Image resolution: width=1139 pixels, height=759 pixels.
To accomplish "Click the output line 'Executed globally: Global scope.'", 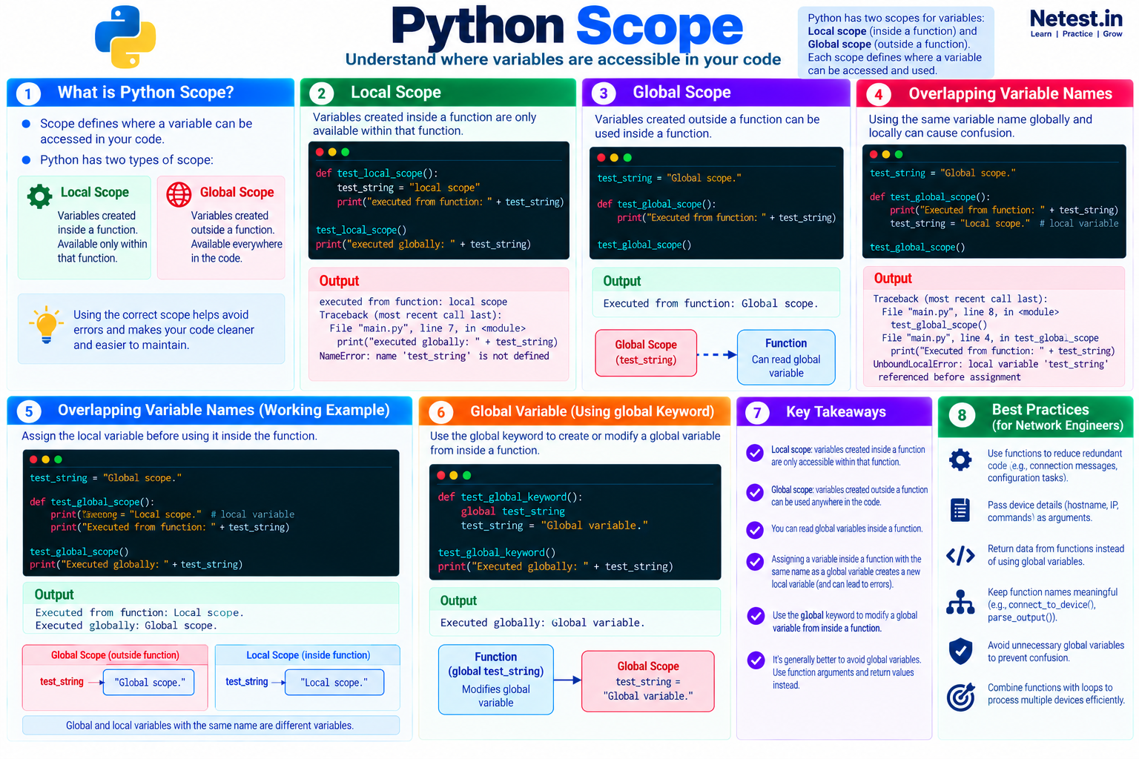I will [x=126, y=626].
